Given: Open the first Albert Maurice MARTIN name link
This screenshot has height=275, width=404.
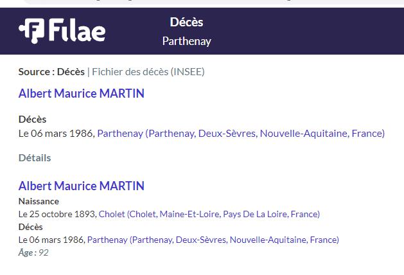Looking at the screenshot, I should pyautogui.click(x=82, y=93).
